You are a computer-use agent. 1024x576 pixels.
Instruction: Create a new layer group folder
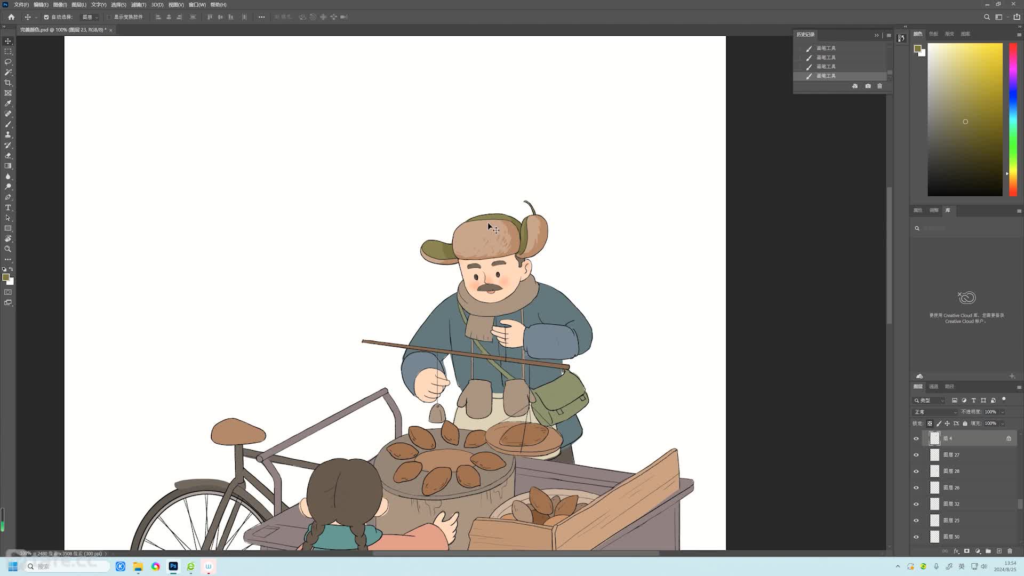(x=988, y=551)
